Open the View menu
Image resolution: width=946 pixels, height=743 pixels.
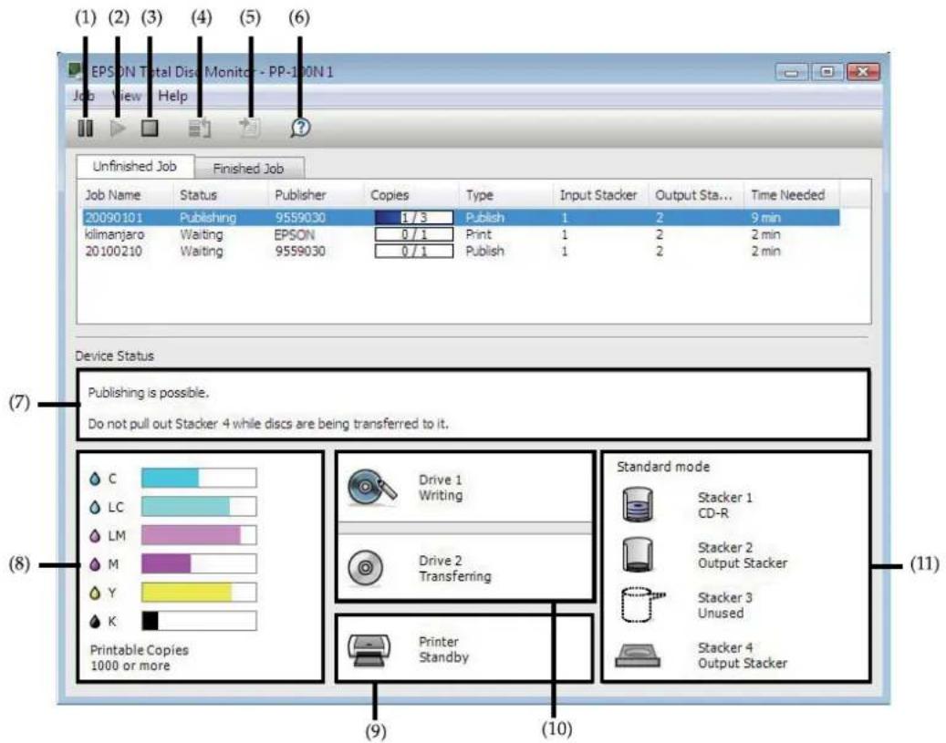[126, 97]
